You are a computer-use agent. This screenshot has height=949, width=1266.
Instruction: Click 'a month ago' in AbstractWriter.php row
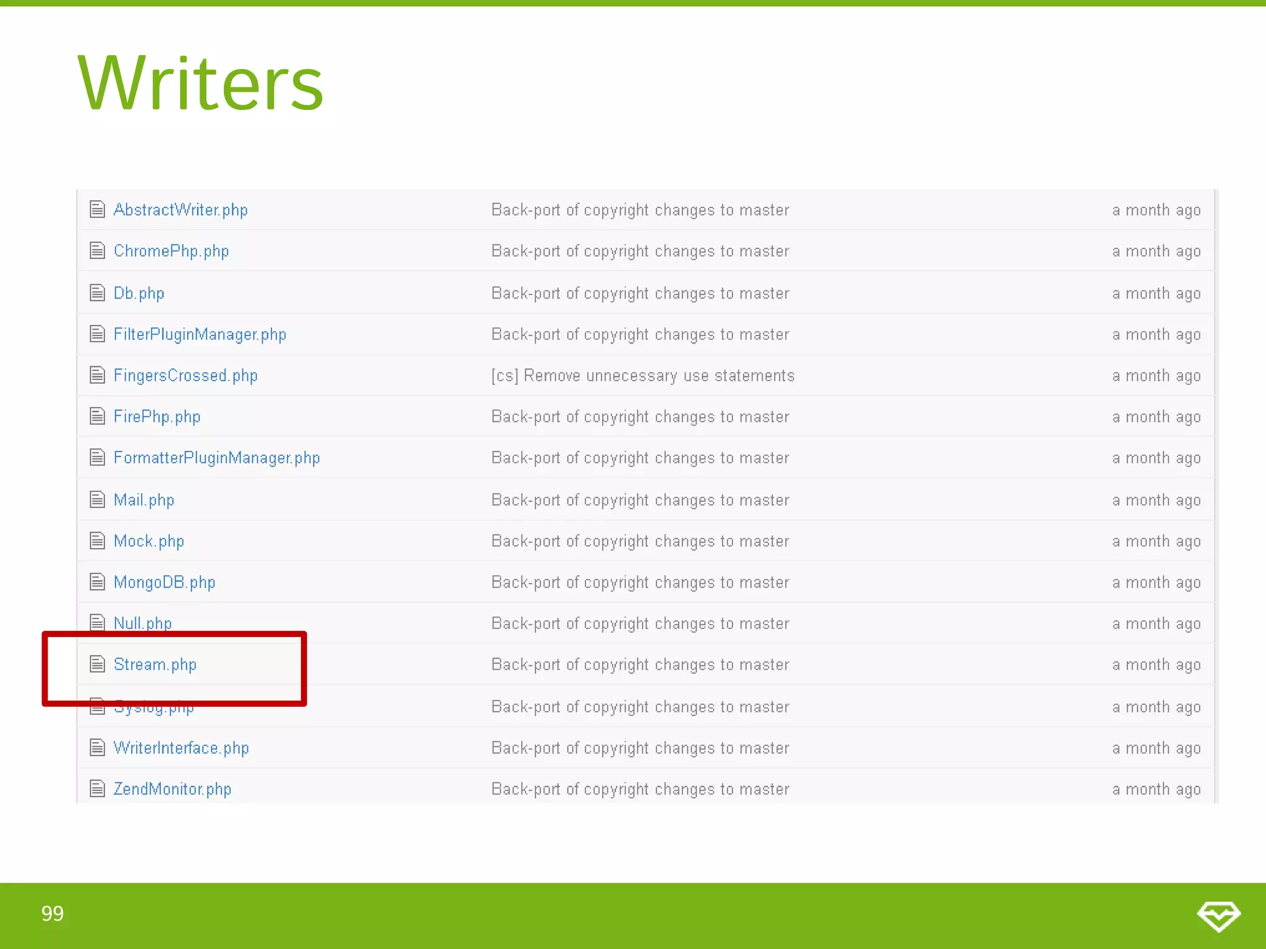coord(1157,210)
